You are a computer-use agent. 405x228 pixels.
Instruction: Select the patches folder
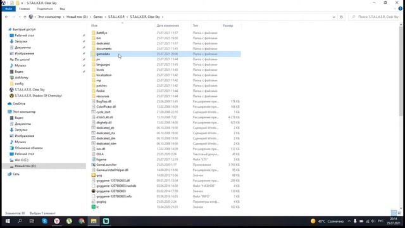coord(101,85)
